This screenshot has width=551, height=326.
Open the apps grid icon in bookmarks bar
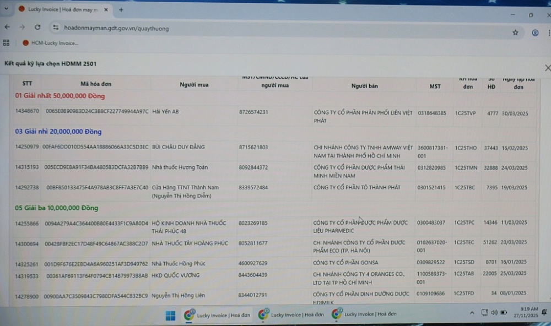pyautogui.click(x=7, y=42)
